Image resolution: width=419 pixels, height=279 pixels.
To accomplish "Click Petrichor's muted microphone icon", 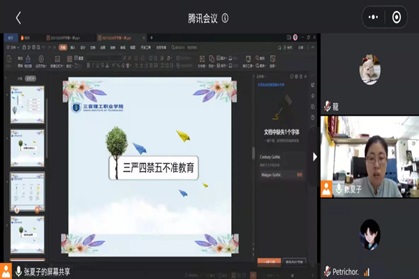I will pos(327,271).
